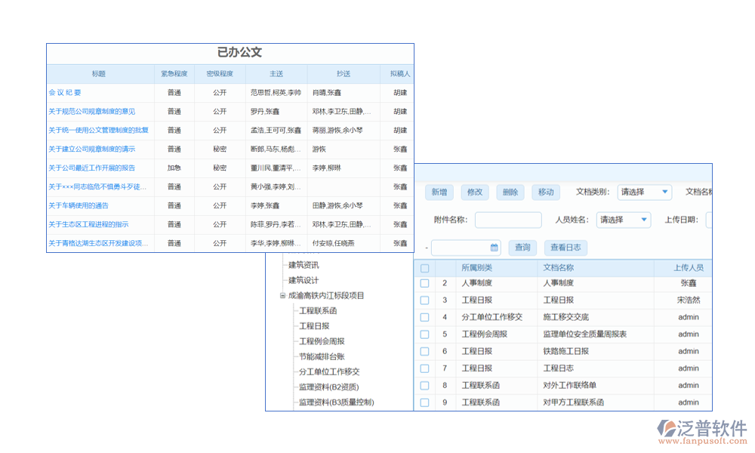Open 关于公司最近工作开展的报告 link
The width and height of the screenshot is (755, 453).
point(92,168)
